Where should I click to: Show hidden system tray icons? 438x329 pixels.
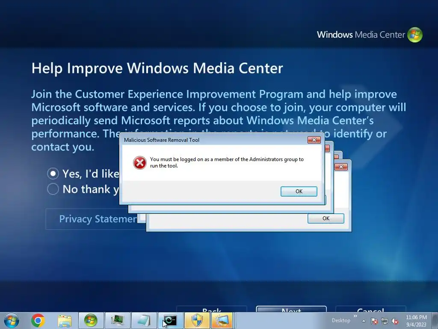coord(364,321)
